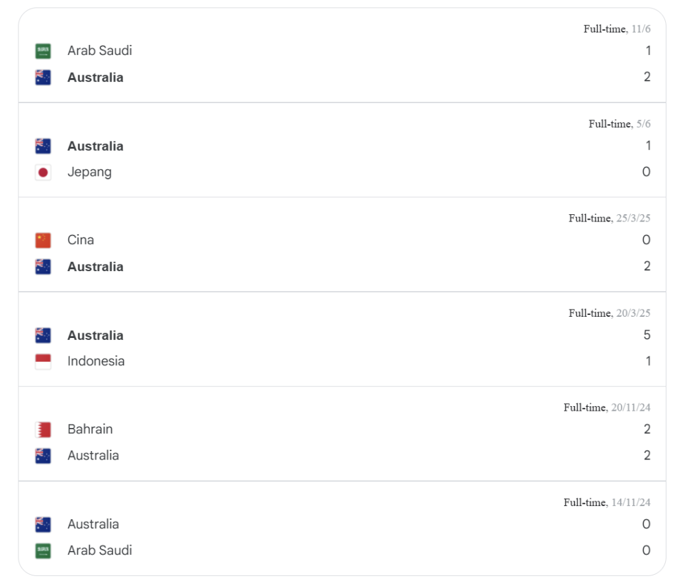
Task: Select the Cina team name
Action: [x=81, y=240]
